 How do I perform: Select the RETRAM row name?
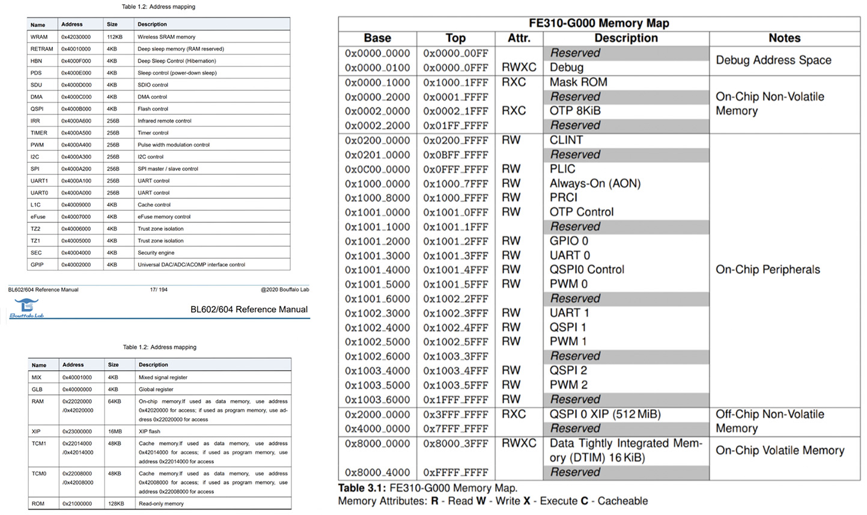(x=41, y=49)
